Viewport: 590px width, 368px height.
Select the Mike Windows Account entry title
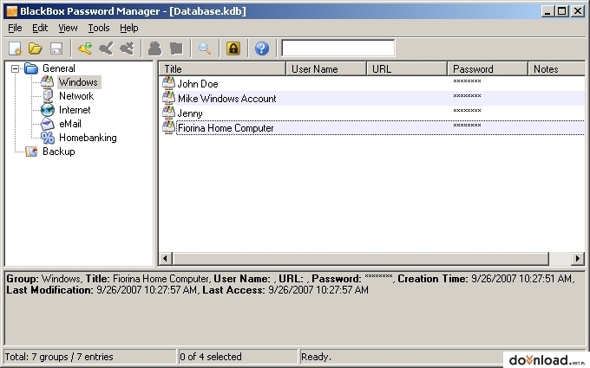[x=227, y=99]
